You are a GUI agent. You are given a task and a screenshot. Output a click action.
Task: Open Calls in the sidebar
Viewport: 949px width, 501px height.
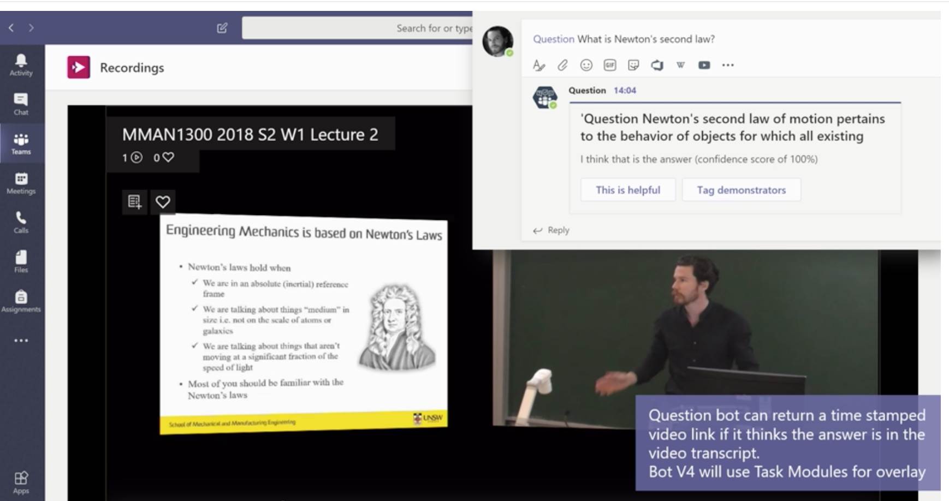21,222
